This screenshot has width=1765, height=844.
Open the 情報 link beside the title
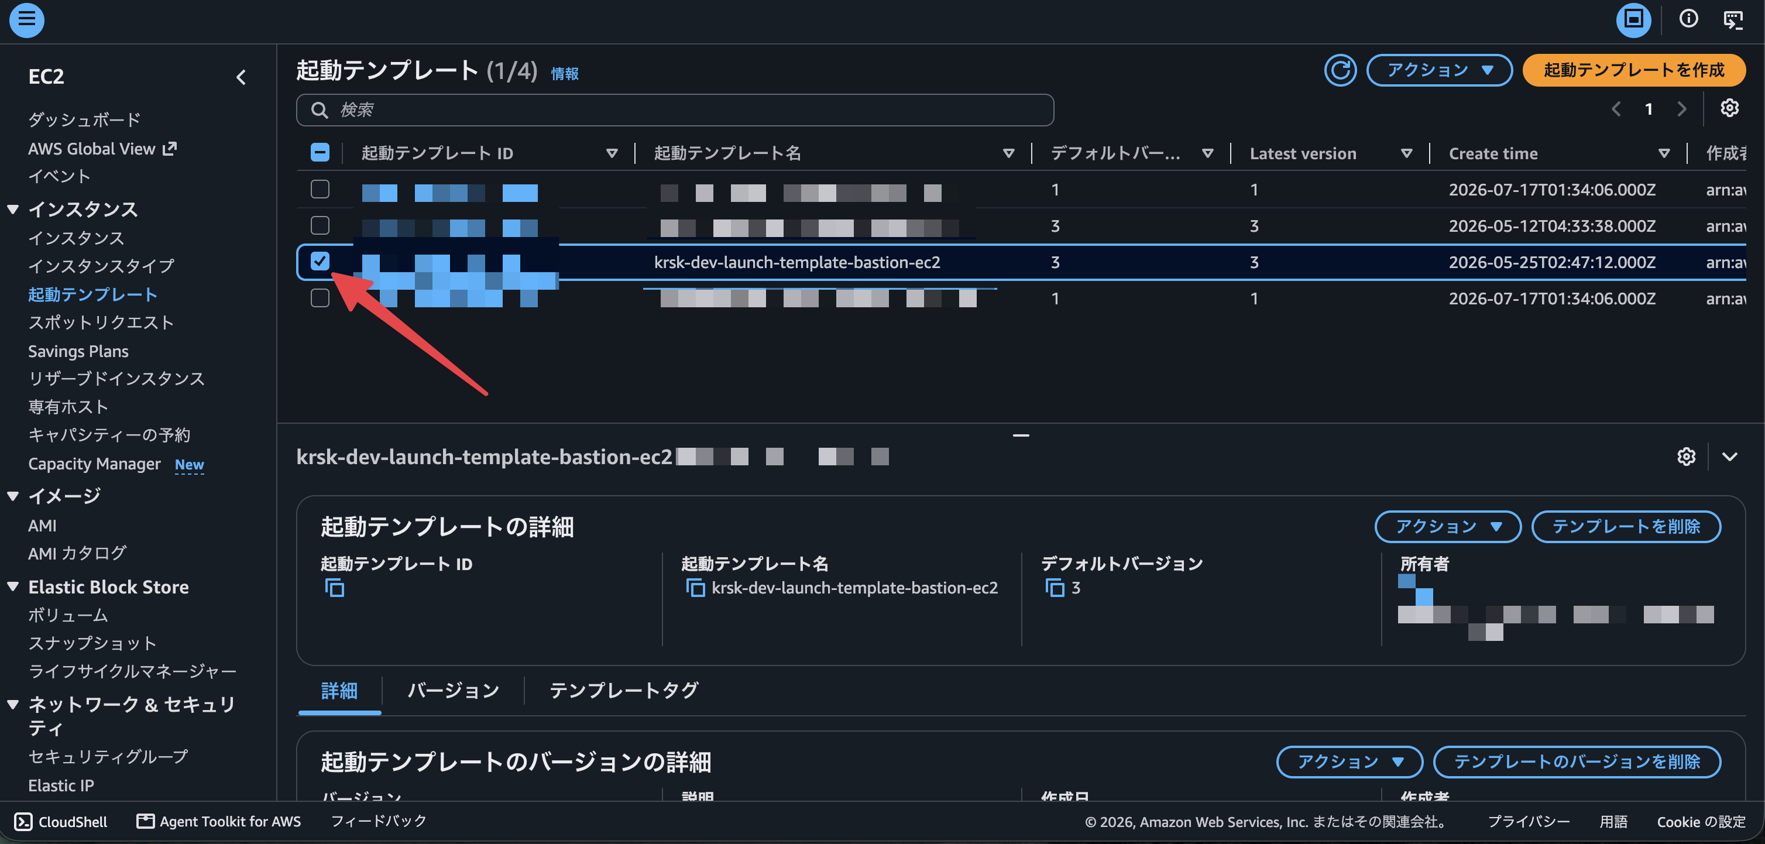[x=565, y=74]
